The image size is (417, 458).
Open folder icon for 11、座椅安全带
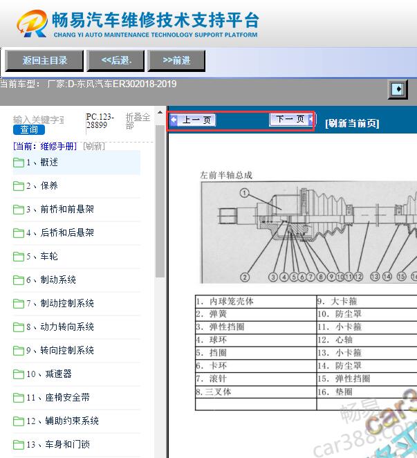point(19,398)
